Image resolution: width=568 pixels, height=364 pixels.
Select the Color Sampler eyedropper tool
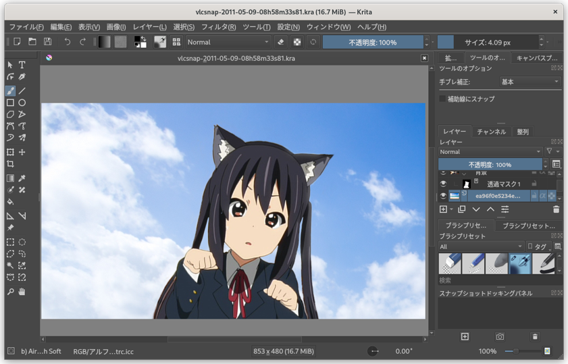pyautogui.click(x=22, y=178)
